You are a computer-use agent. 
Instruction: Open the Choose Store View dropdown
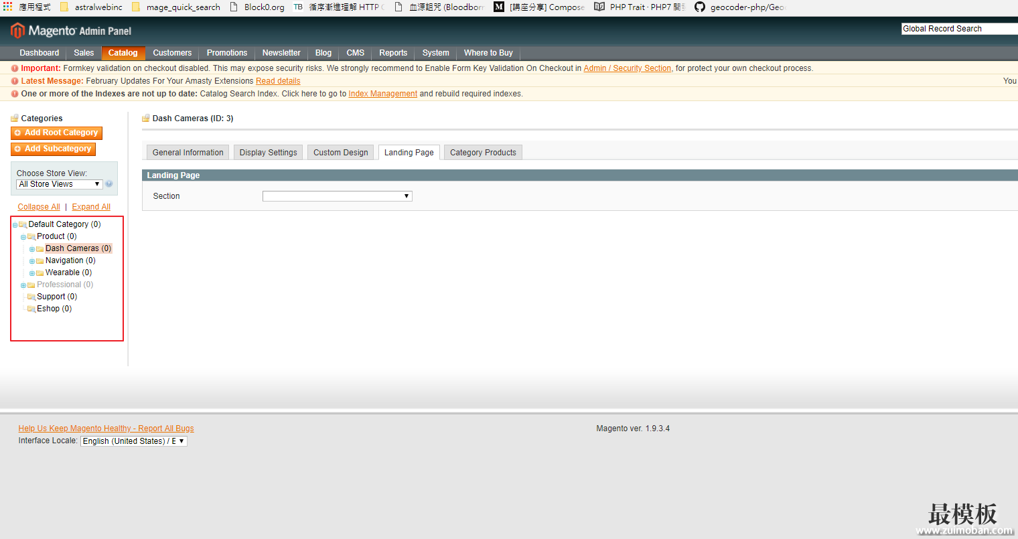[60, 184]
